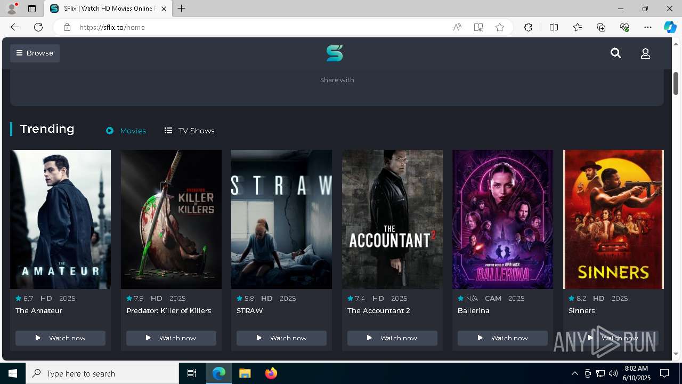The height and width of the screenshot is (384, 682).
Task: Click Predator: Killer of Killers title
Action: point(169,310)
